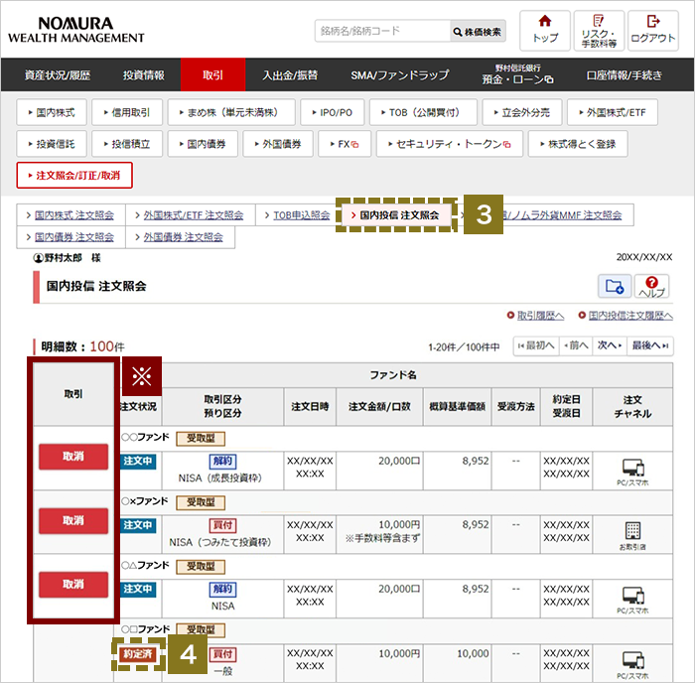Click PC/スマホ channel icon in ○△ファンド row

click(x=632, y=600)
